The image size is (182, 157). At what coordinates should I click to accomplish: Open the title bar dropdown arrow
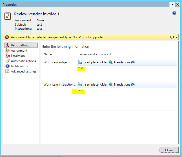point(173,4)
